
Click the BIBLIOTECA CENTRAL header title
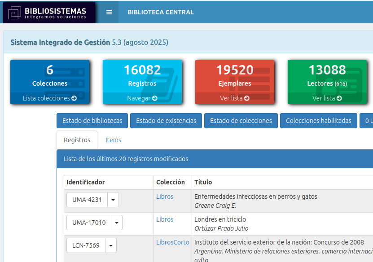click(x=161, y=12)
